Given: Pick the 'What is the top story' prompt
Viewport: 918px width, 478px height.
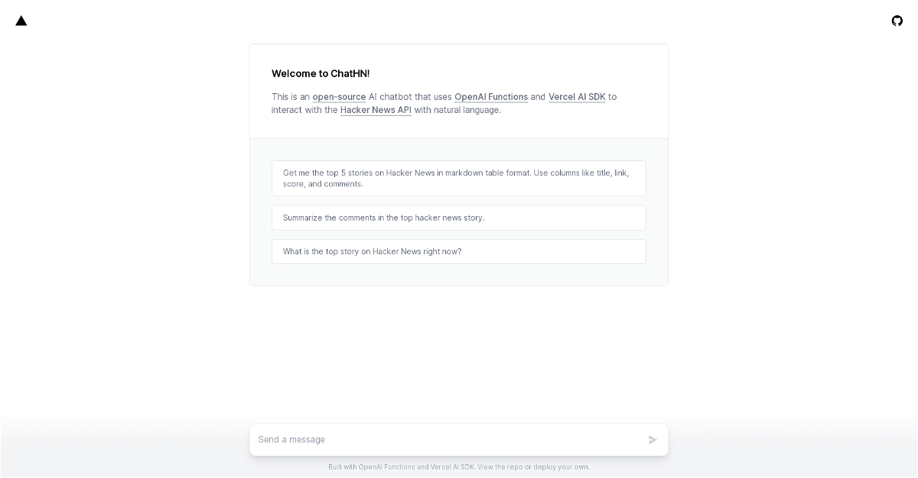Looking at the screenshot, I should [459, 251].
